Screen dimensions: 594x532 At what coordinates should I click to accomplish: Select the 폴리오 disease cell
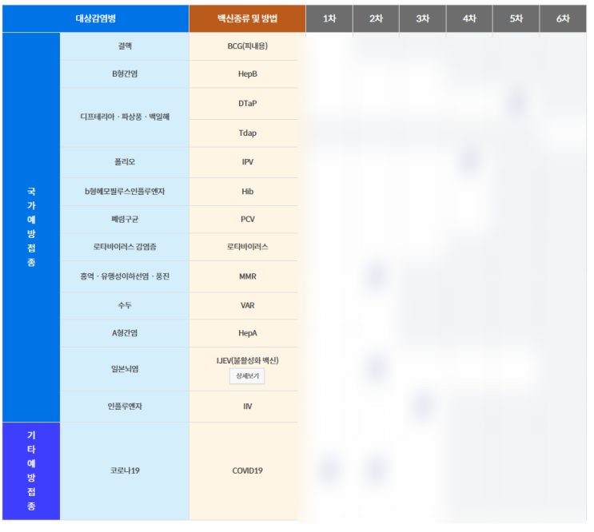(125, 162)
